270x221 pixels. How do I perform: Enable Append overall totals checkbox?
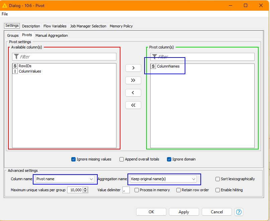pyautogui.click(x=122, y=159)
